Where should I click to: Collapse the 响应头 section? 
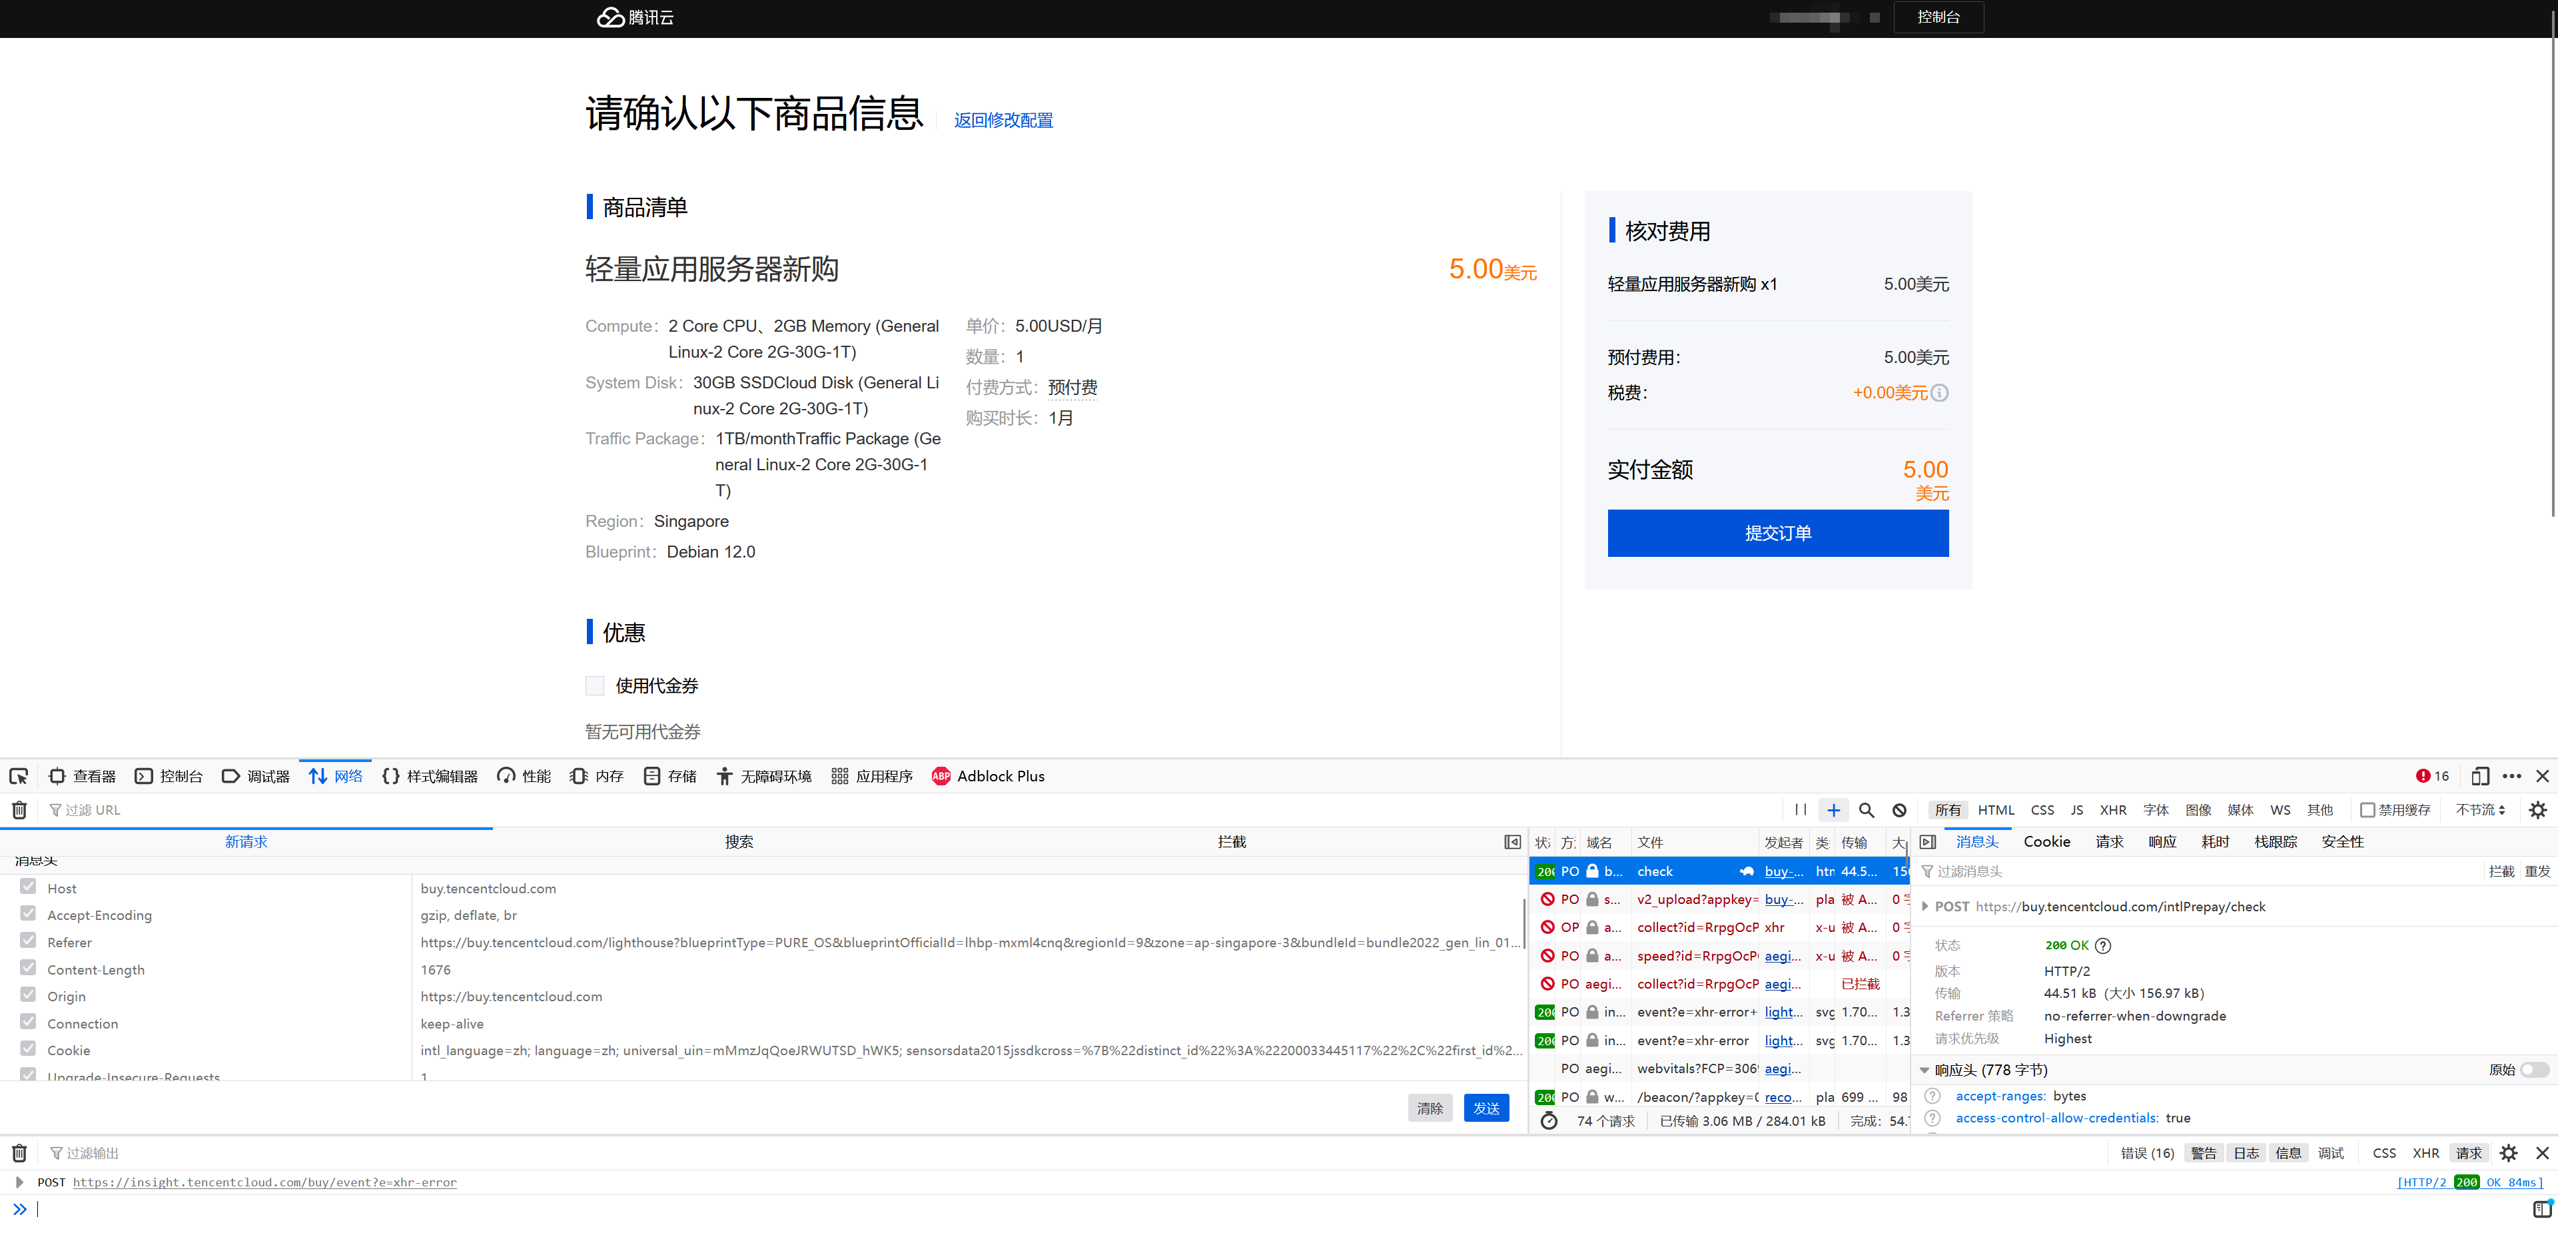[1924, 1070]
